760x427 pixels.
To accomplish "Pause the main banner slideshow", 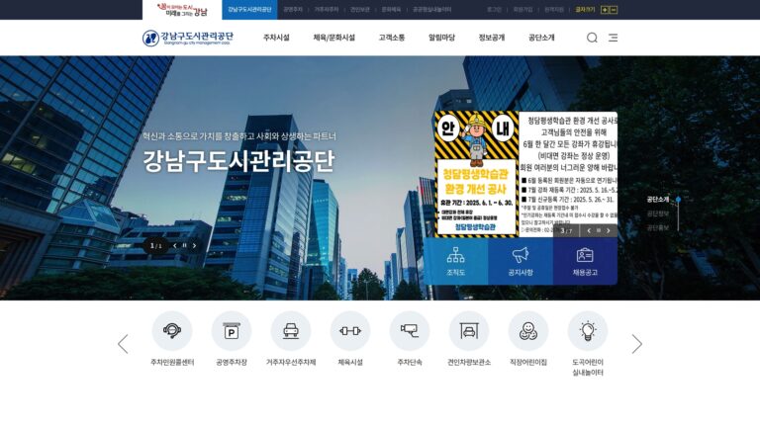I will pos(184,245).
